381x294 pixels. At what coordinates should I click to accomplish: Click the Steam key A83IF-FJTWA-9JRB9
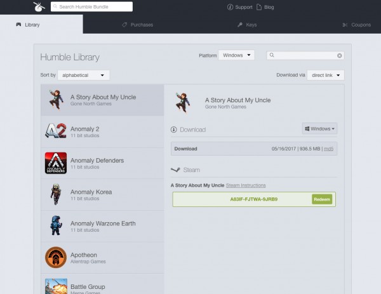pyautogui.click(x=253, y=199)
